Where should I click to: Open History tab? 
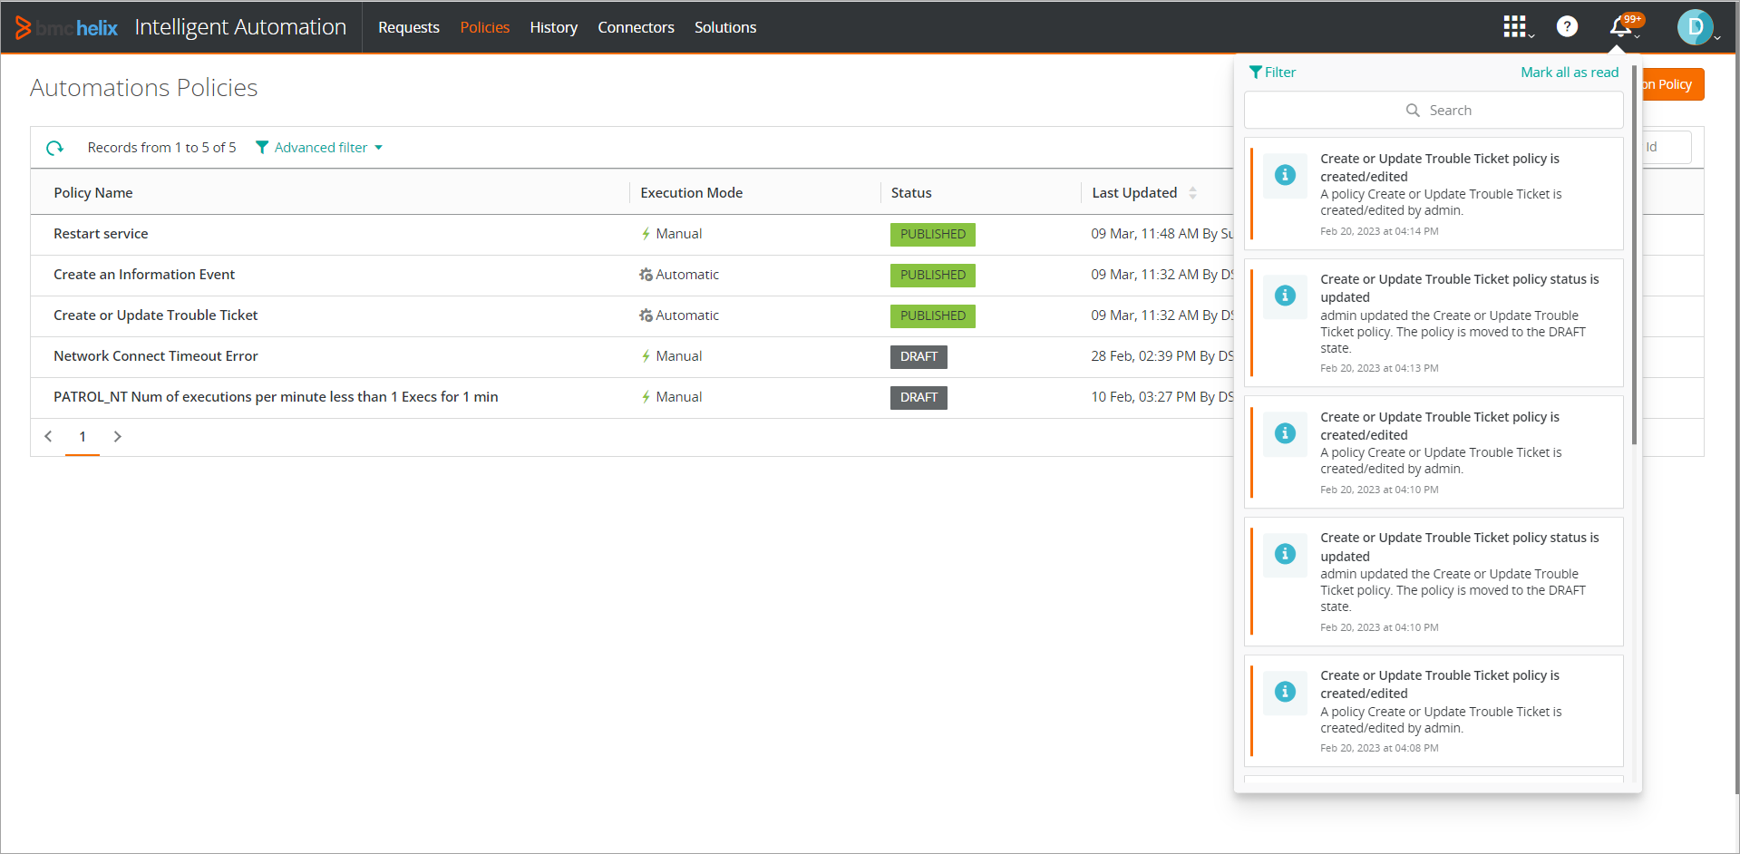pos(554,27)
